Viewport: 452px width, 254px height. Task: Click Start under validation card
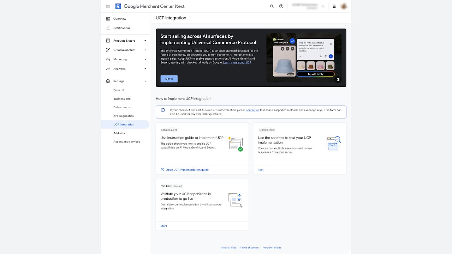[x=163, y=226]
